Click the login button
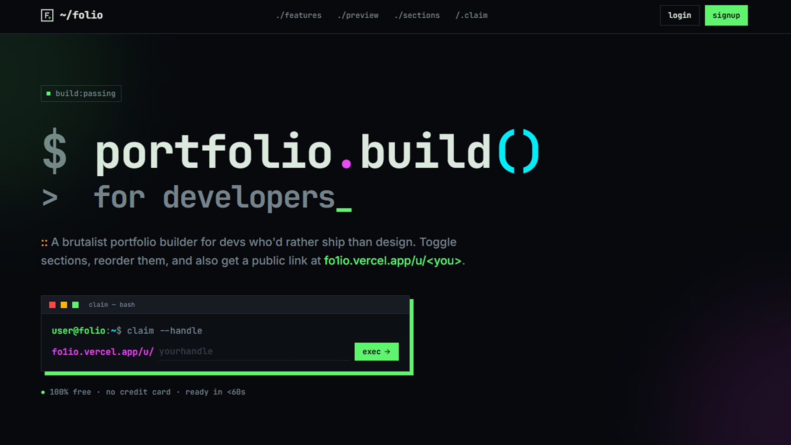The image size is (791, 445). (680, 15)
